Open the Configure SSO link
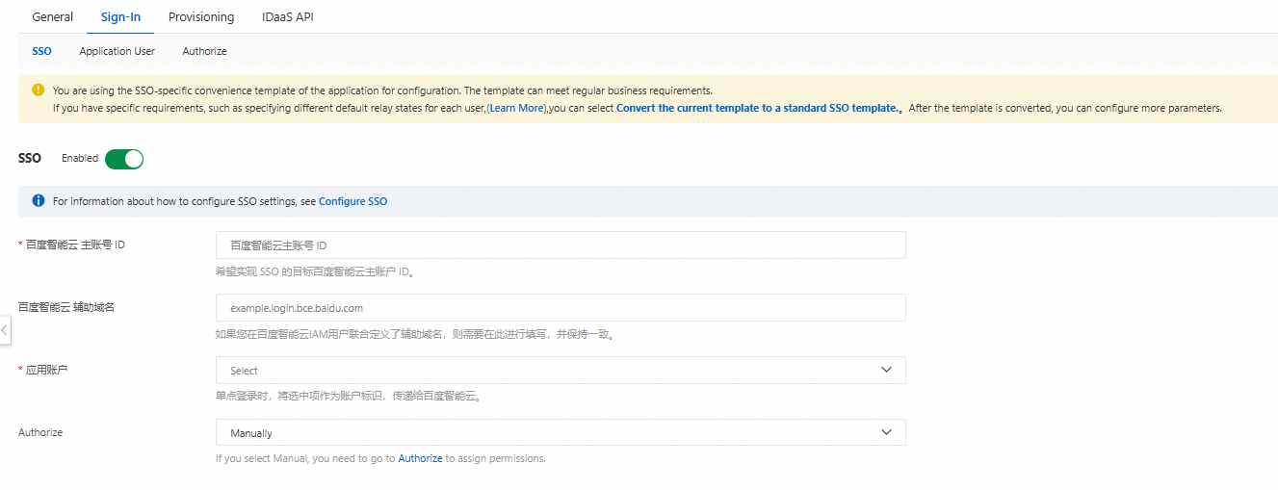The image size is (1278, 490). click(352, 201)
